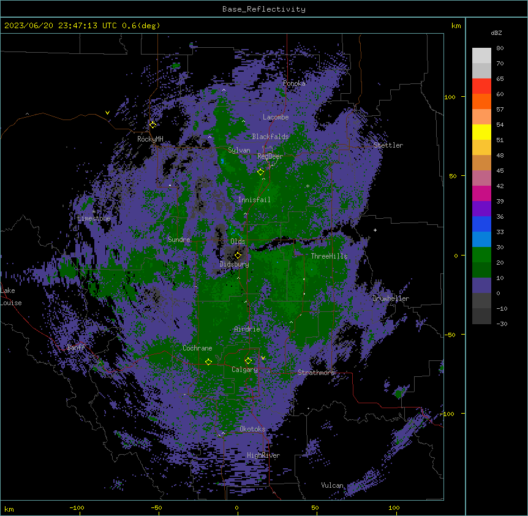
Task: Select the royal blue 33-36 dBZ swatch
Action: point(481,224)
